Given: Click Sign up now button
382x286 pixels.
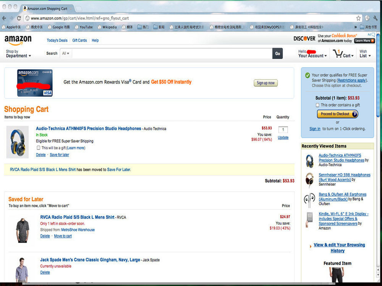Looking at the screenshot, I should point(265,83).
